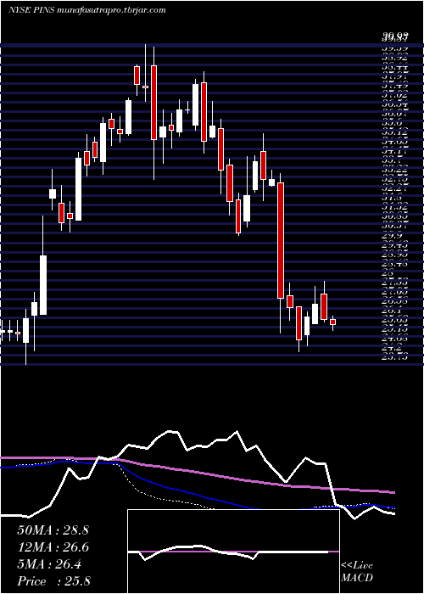Click the 50MA : 28.8 label
424x594 pixels.
tap(53, 530)
